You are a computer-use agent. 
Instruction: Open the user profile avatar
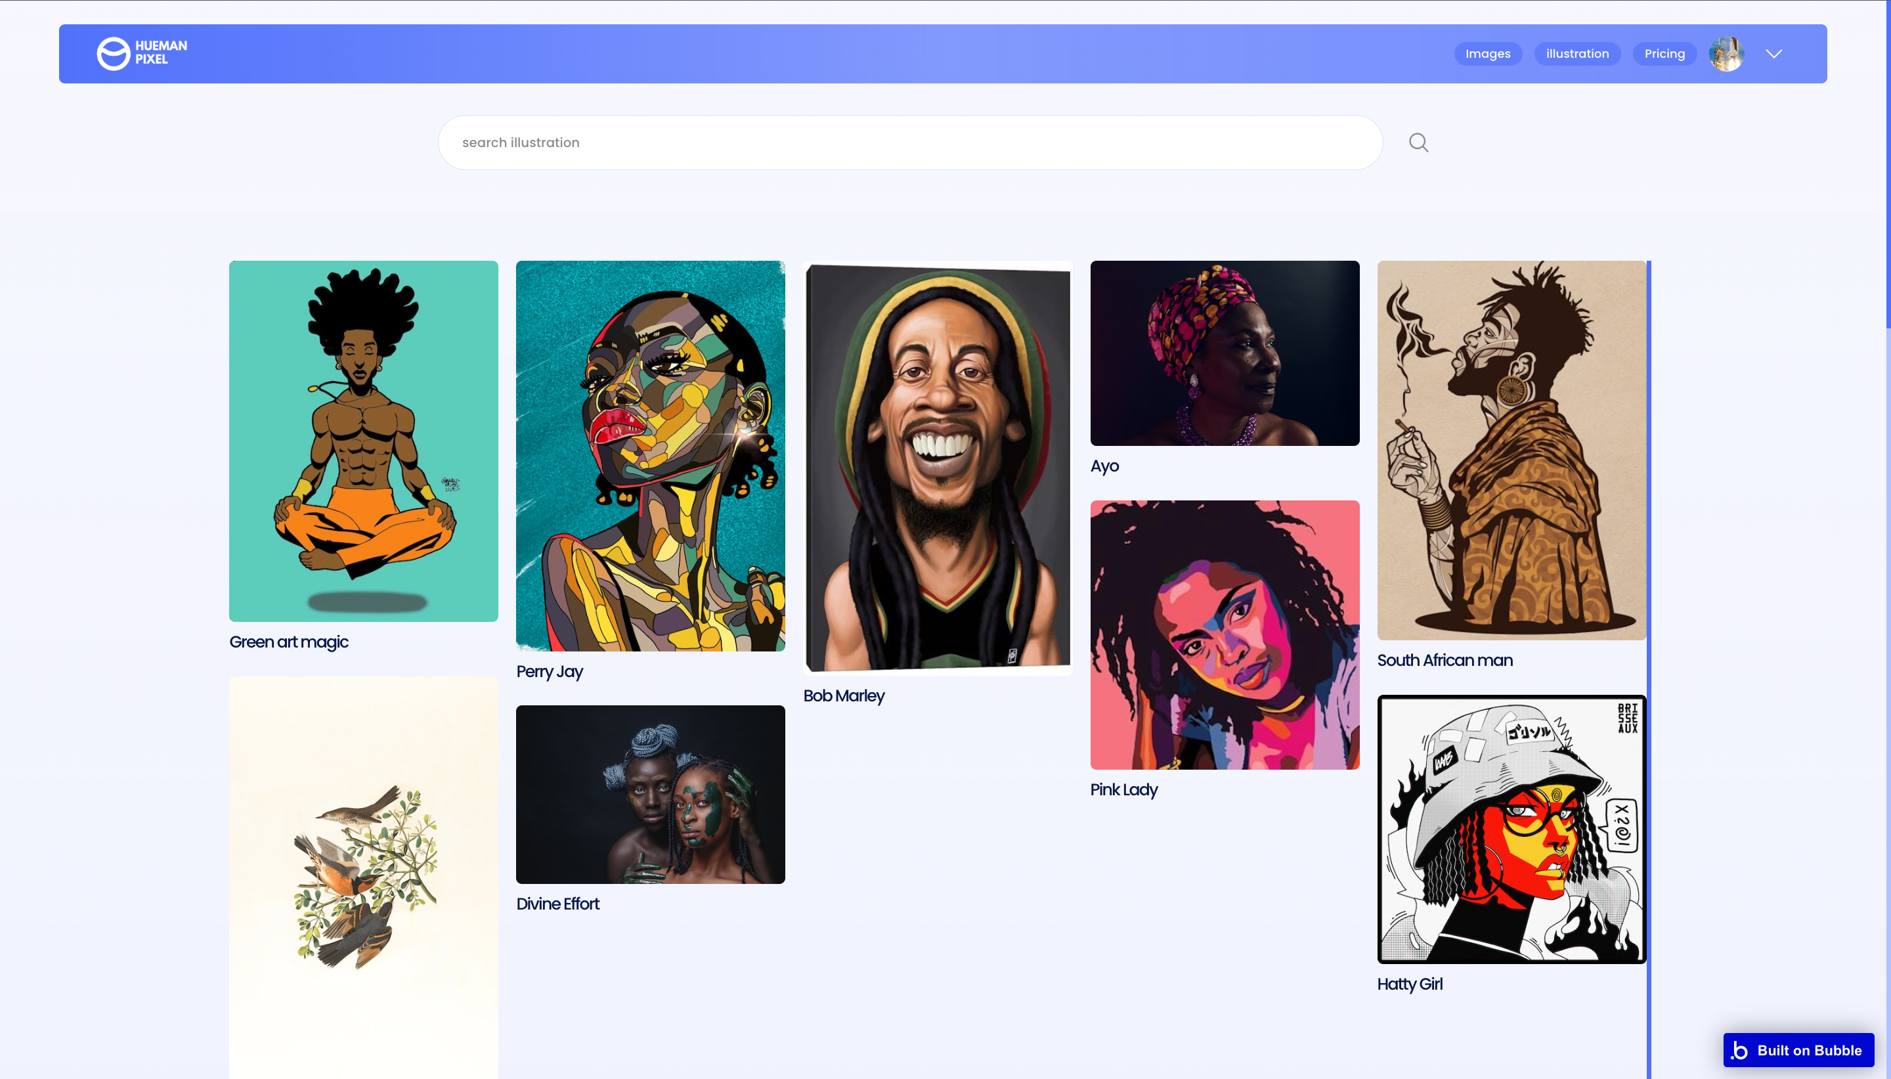point(1727,53)
